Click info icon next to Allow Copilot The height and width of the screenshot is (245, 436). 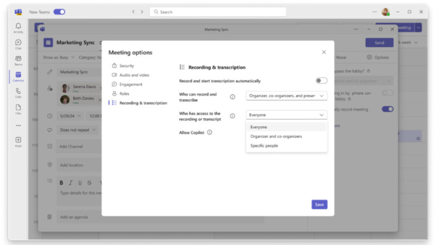[210, 132]
